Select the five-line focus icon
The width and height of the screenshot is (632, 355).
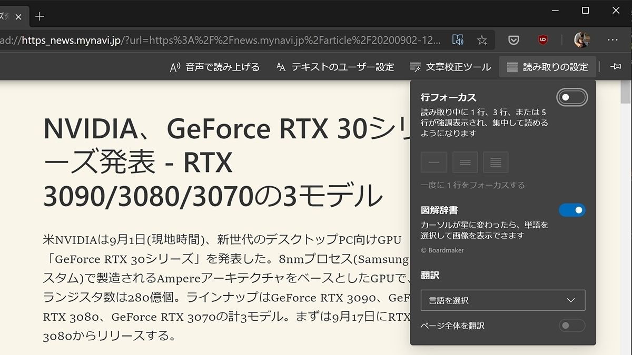[x=496, y=162]
